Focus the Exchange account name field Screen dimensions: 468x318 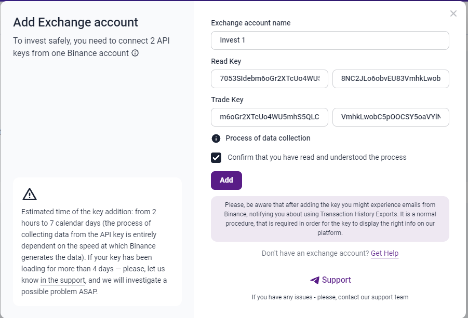pos(330,40)
